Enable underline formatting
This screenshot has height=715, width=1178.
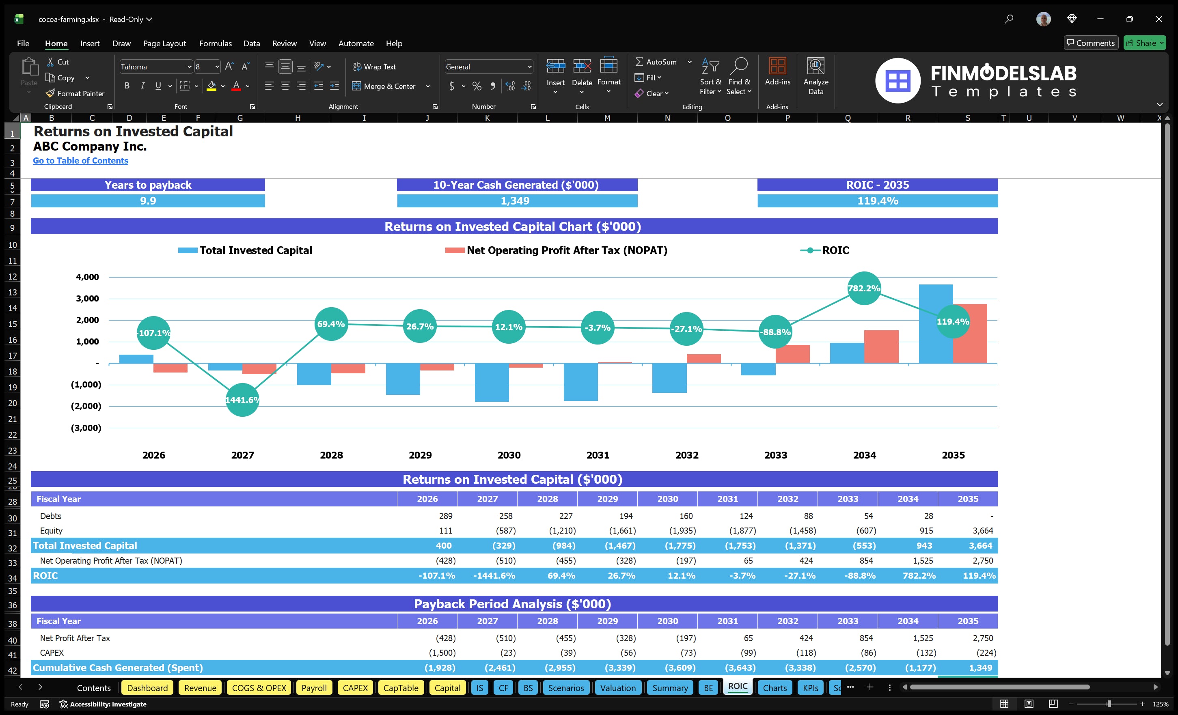point(158,86)
